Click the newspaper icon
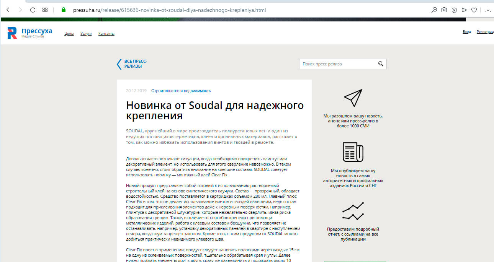The image size is (494, 262). click(353, 152)
